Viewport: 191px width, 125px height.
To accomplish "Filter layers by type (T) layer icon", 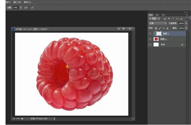I will (173, 19).
